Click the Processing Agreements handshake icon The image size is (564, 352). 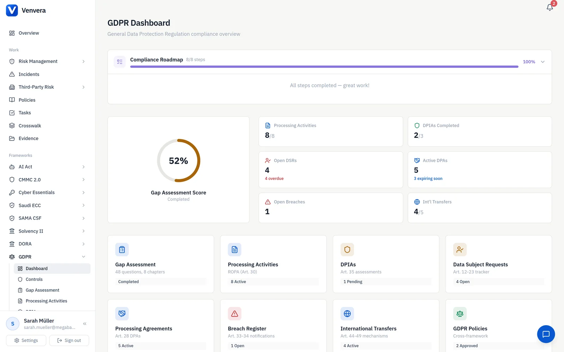(x=122, y=314)
